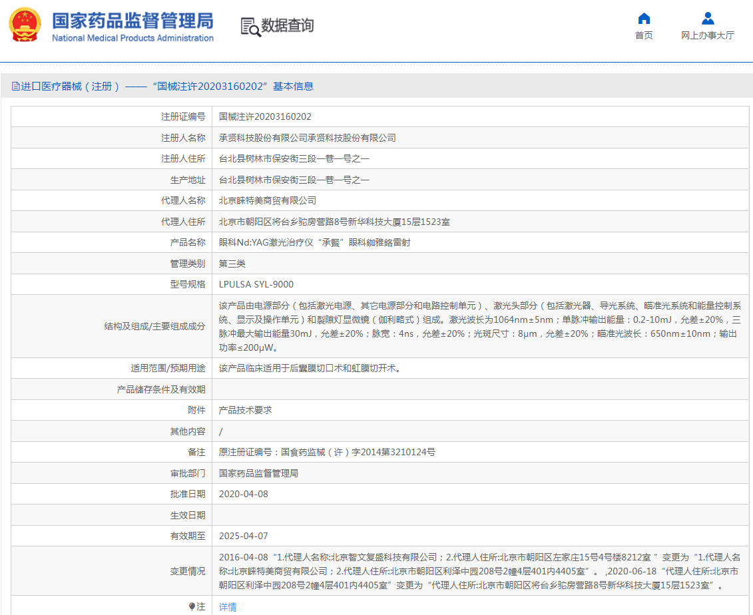Click the bulb icon beside 注
The width and height of the screenshot is (753, 615).
click(x=192, y=606)
